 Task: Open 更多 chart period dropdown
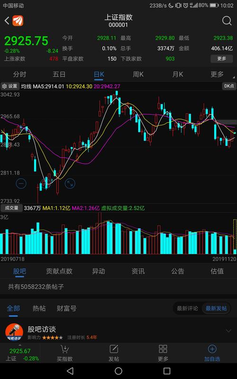click(217, 74)
